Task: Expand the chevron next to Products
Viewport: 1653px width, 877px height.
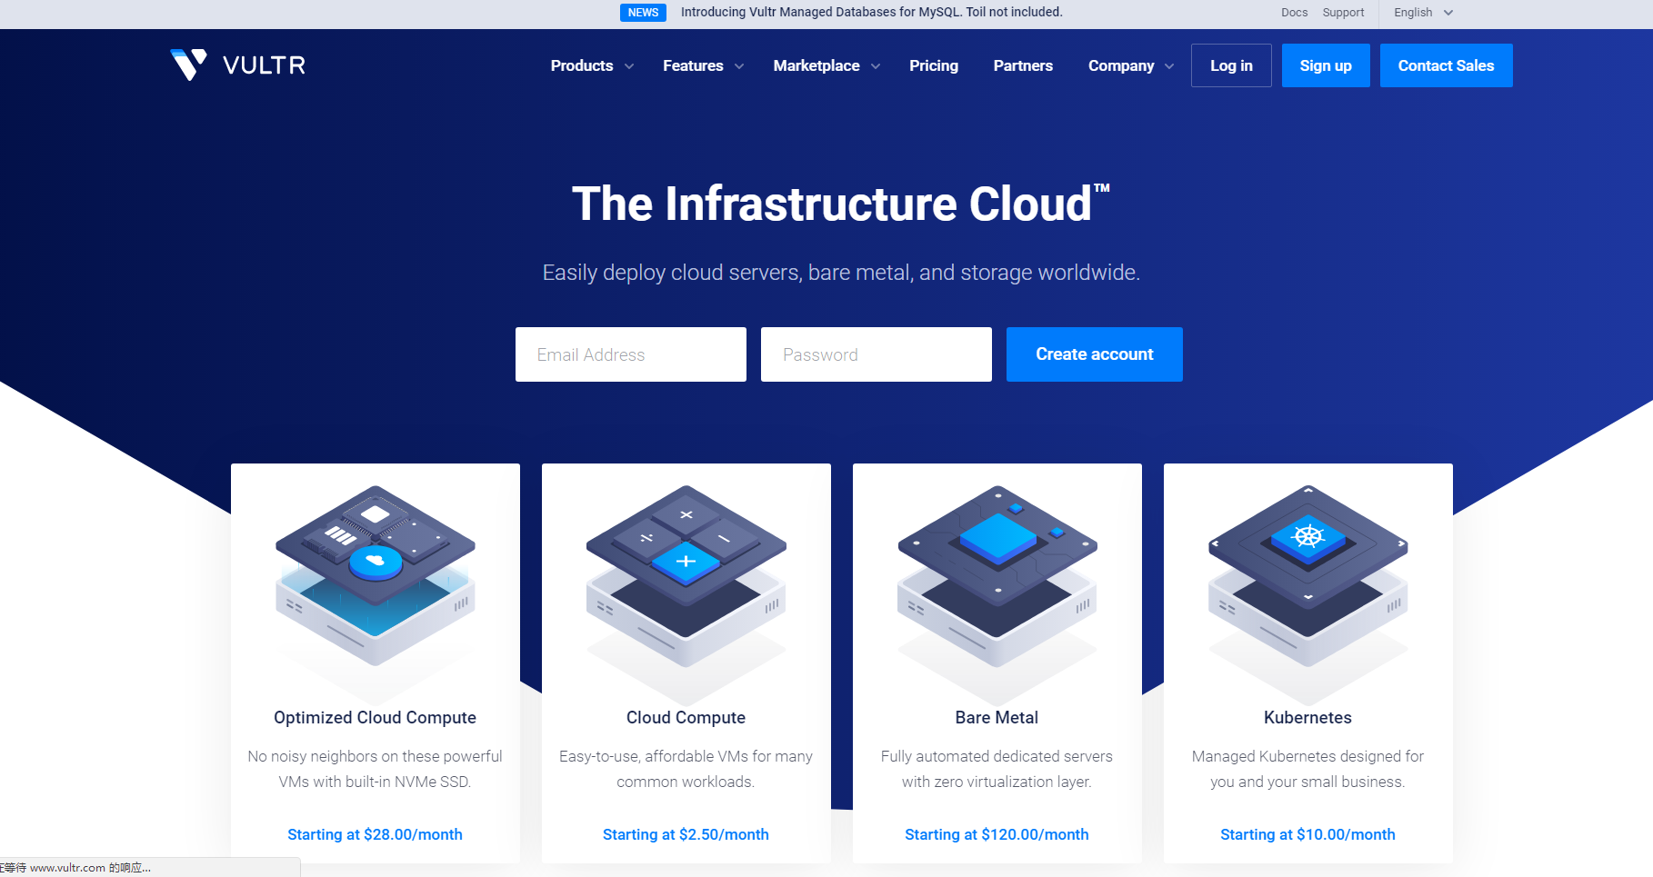Action: pos(629,66)
